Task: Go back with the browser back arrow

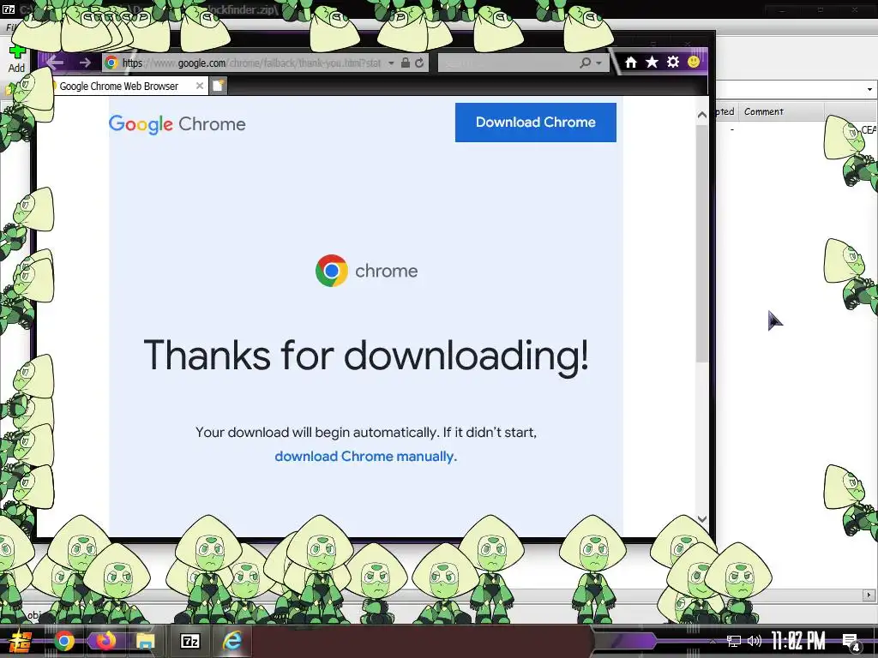Action: 55,63
